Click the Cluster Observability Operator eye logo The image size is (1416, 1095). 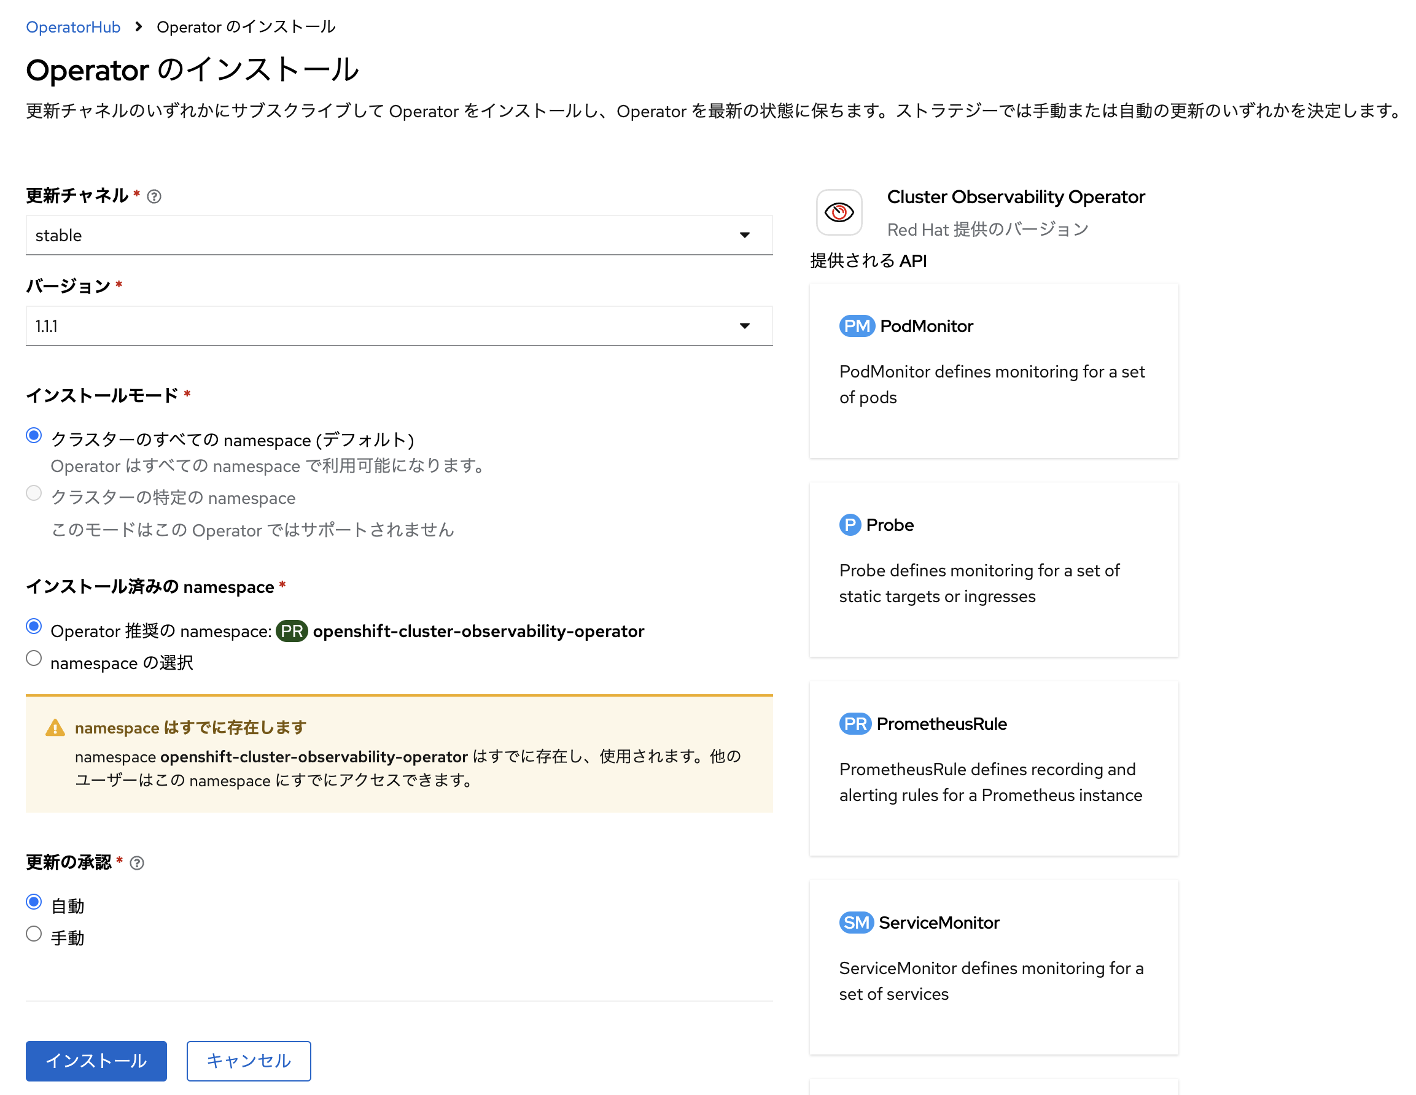839,212
